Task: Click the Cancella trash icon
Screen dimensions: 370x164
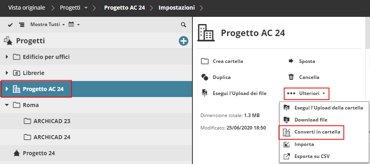Action: 291,77
